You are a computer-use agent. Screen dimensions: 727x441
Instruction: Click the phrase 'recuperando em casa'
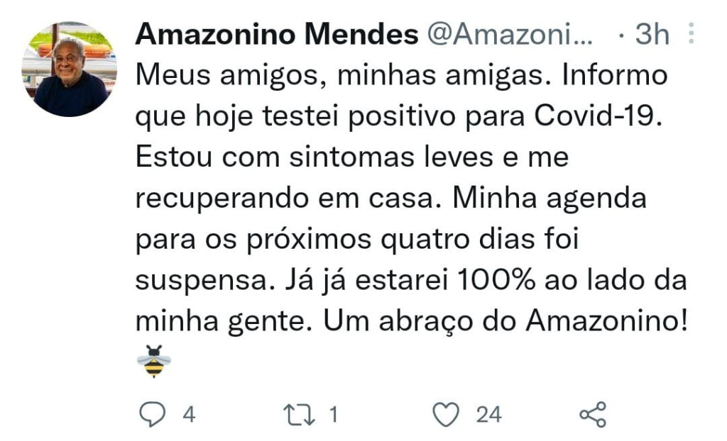point(282,199)
